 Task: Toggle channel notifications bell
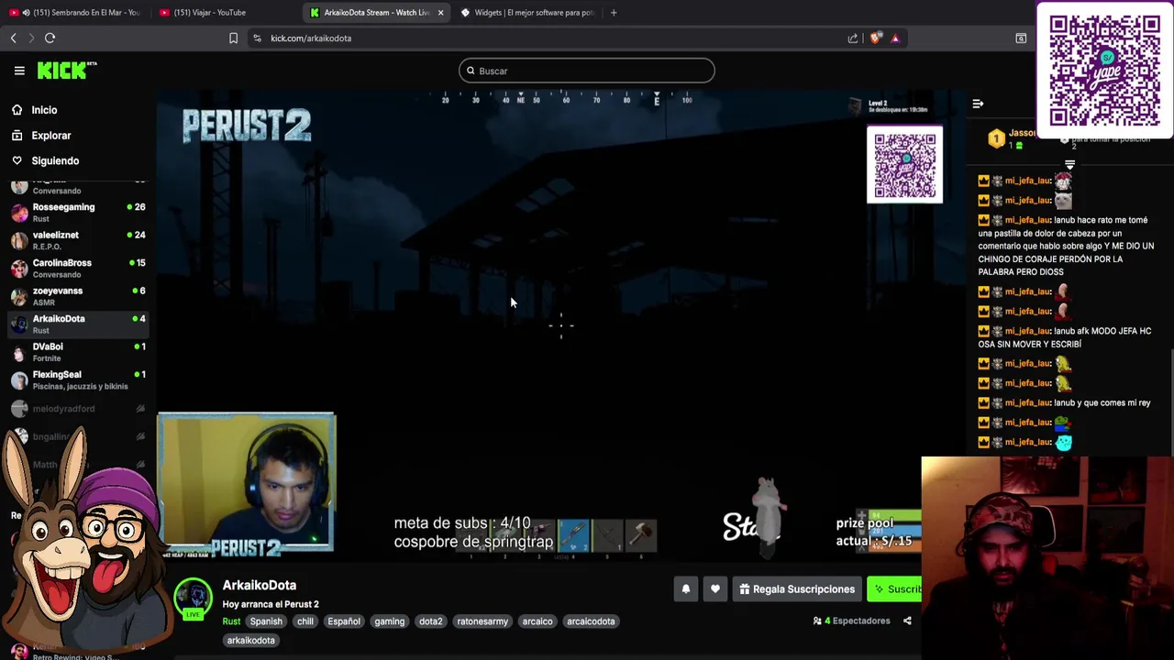click(x=686, y=589)
